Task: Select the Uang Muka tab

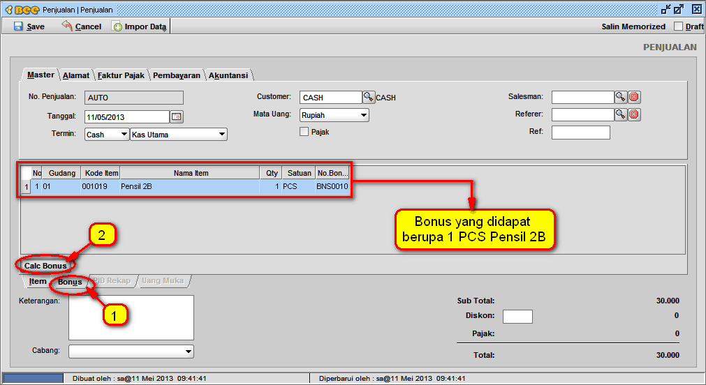Action: click(x=163, y=280)
